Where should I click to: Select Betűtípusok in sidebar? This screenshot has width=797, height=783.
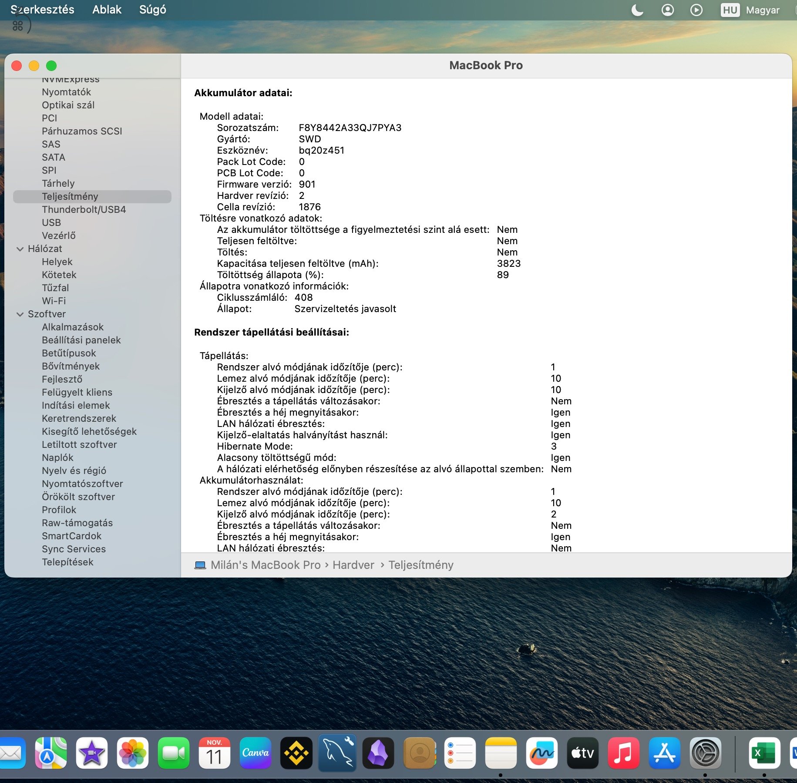point(69,353)
